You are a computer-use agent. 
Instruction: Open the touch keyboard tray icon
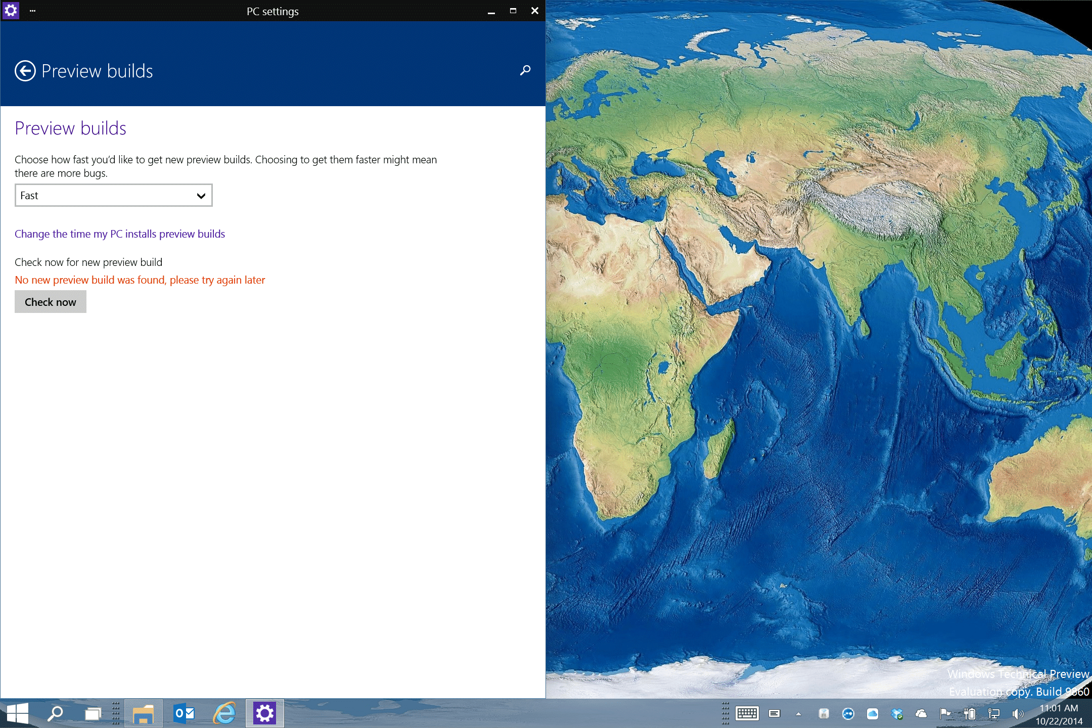coord(747,713)
